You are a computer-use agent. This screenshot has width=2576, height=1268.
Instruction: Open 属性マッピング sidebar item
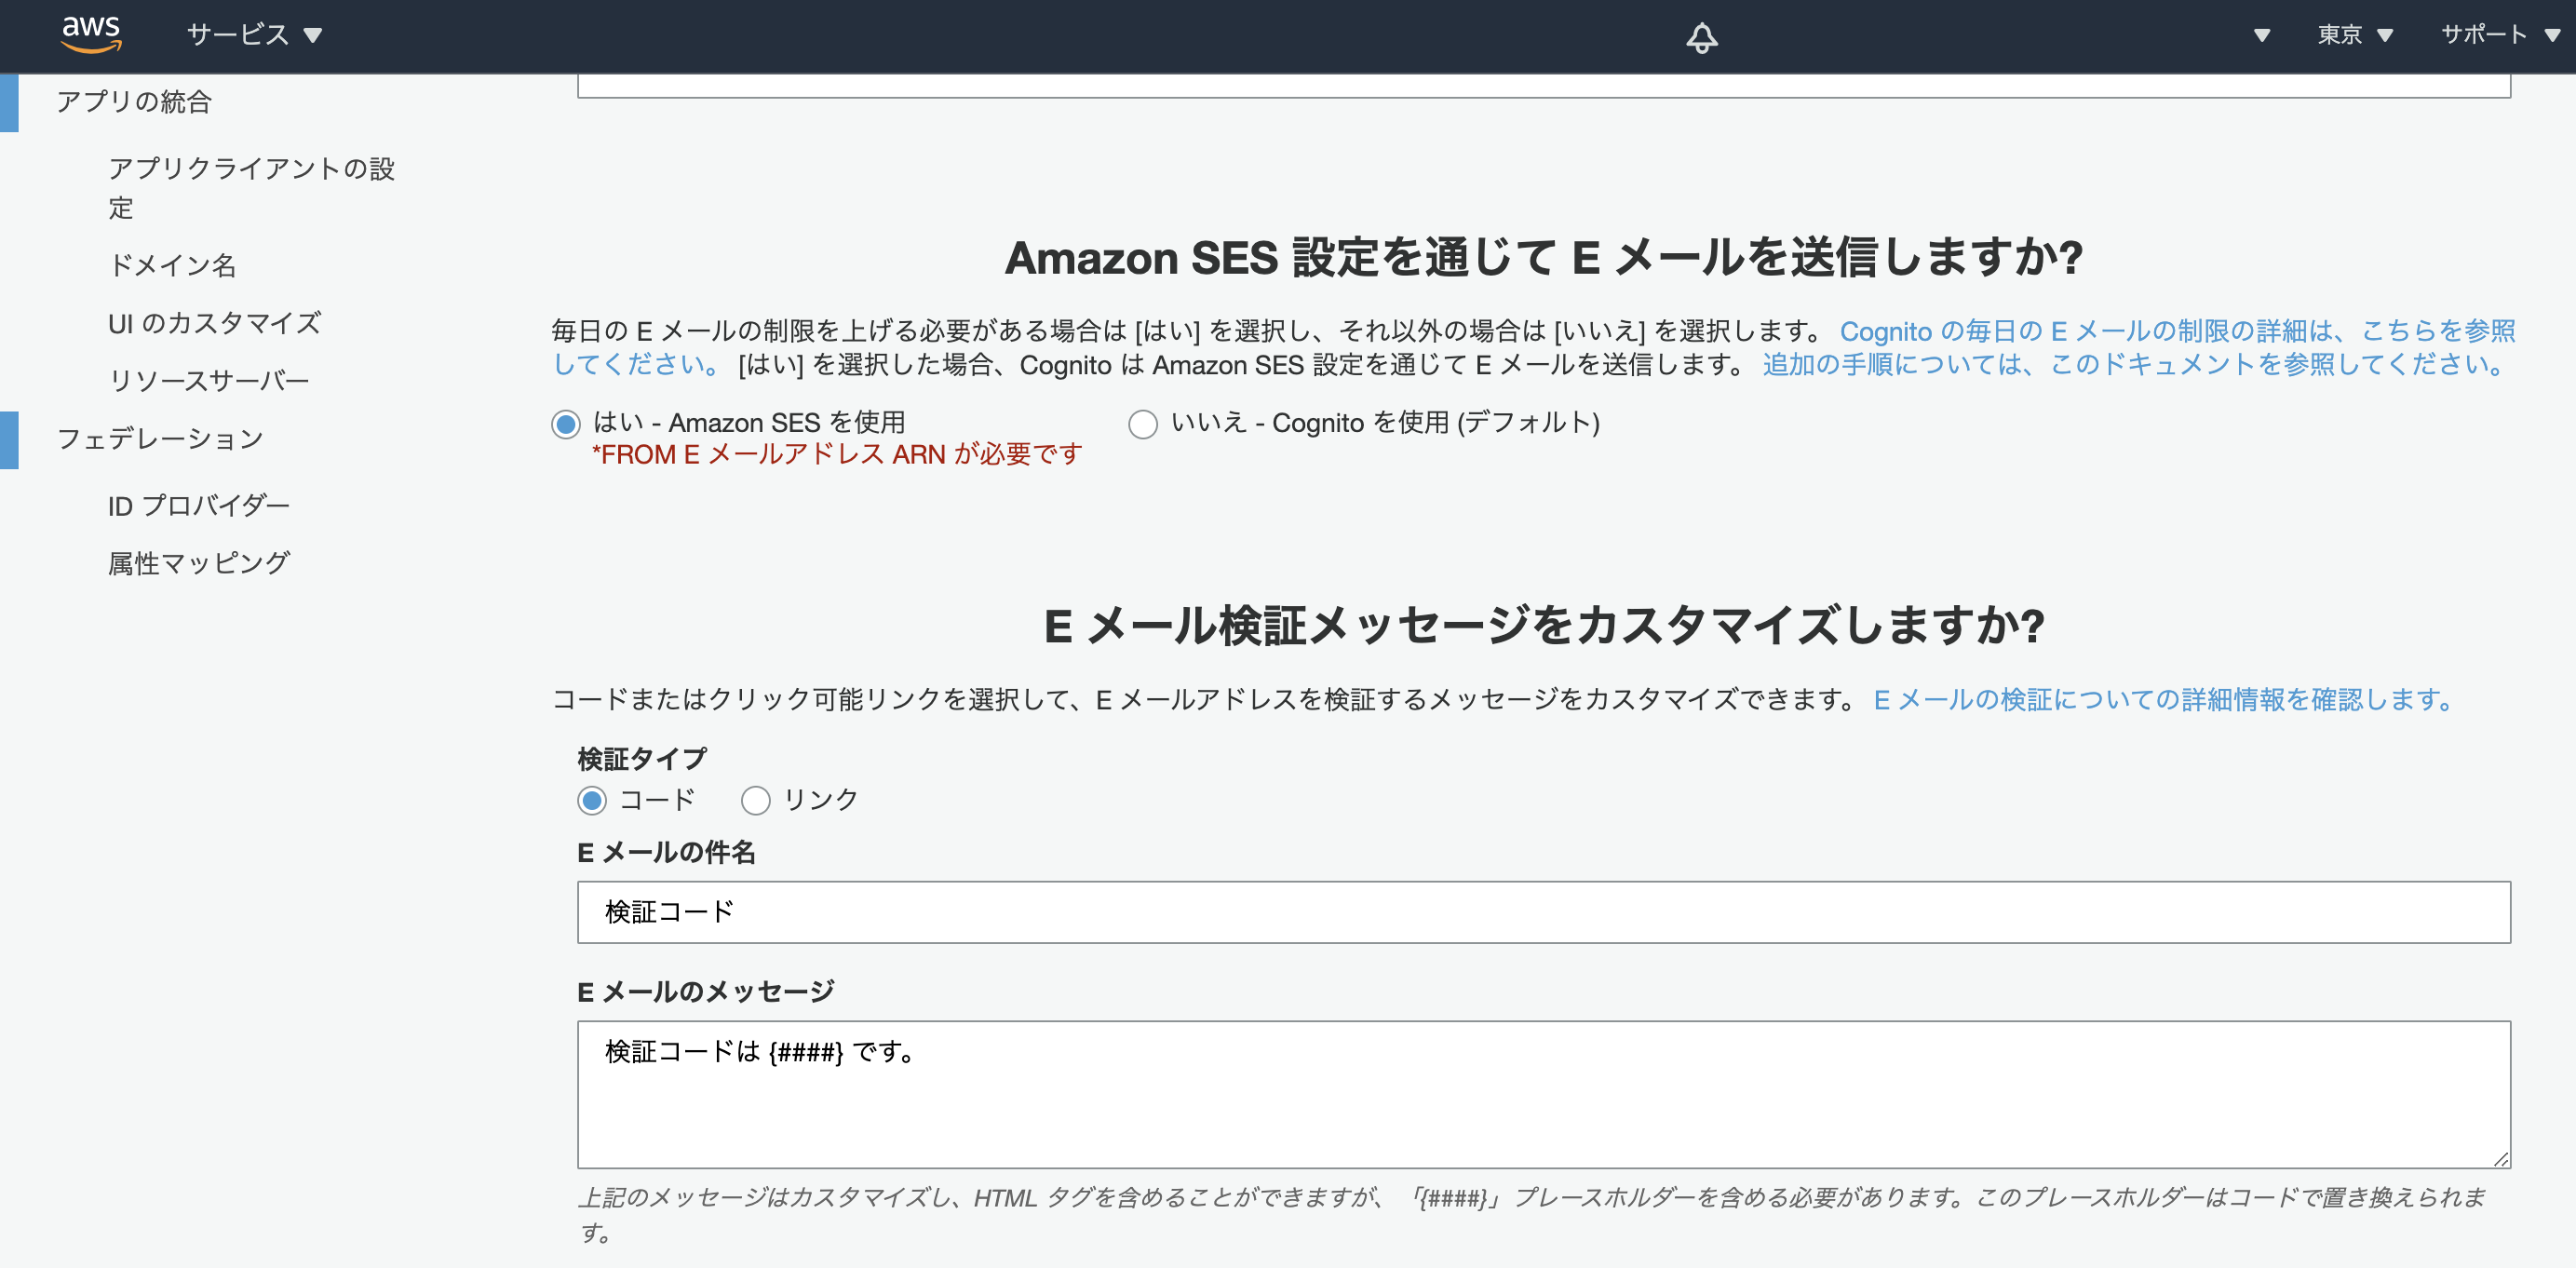tap(198, 563)
